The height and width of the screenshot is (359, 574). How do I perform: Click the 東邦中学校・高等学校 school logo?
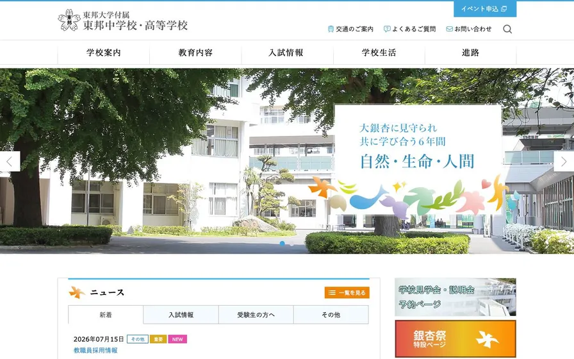(x=123, y=20)
